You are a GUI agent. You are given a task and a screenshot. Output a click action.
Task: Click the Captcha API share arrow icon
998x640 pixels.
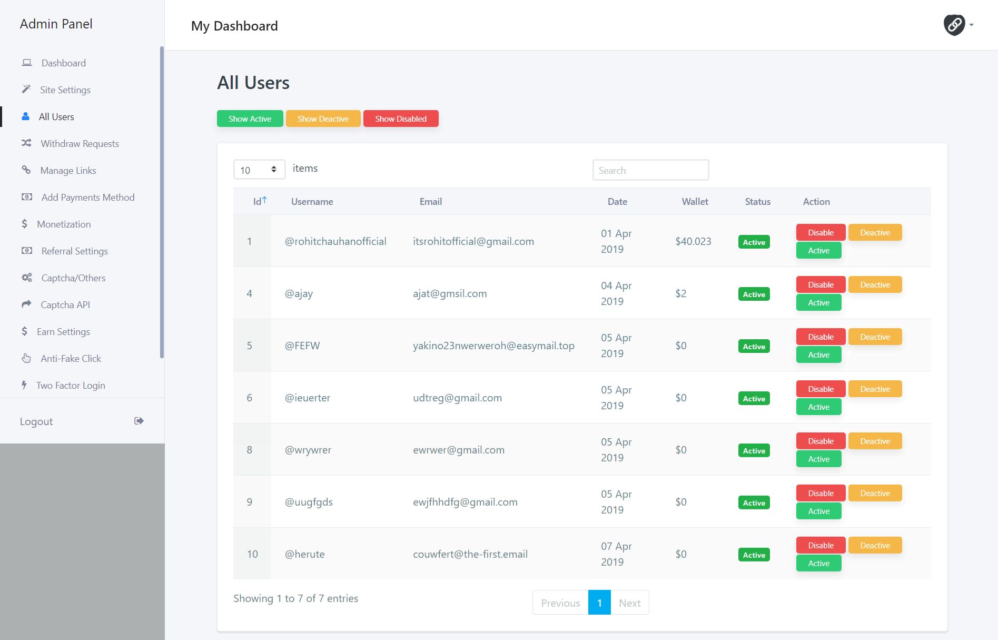26,304
